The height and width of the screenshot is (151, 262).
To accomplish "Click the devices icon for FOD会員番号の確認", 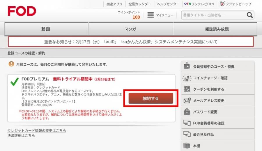I will pyautogui.click(x=187, y=123).
